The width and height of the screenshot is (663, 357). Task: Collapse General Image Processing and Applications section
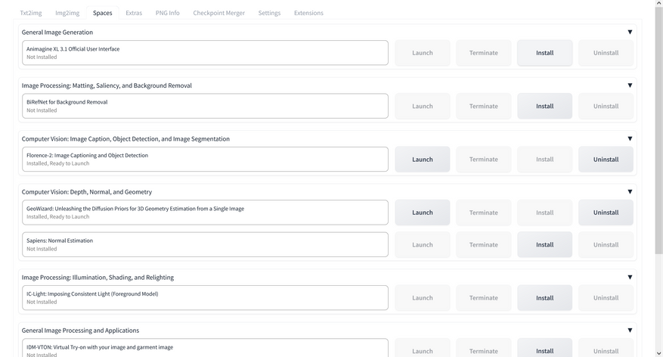coord(630,331)
